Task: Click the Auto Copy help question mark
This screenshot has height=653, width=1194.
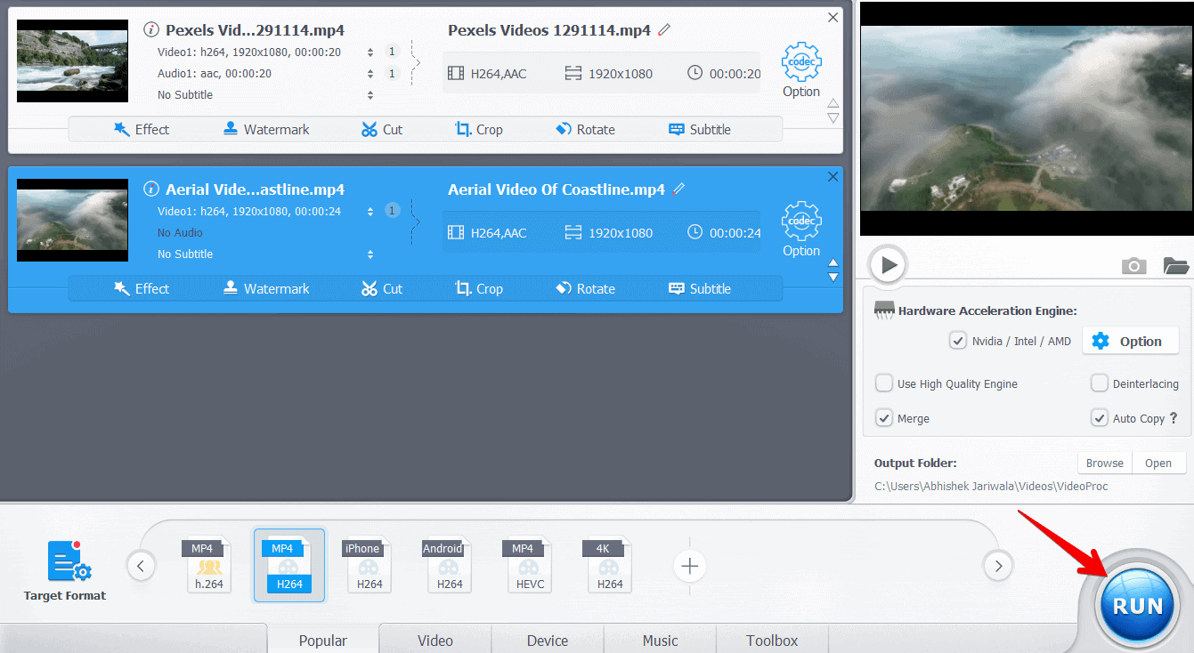Action: [x=1174, y=418]
